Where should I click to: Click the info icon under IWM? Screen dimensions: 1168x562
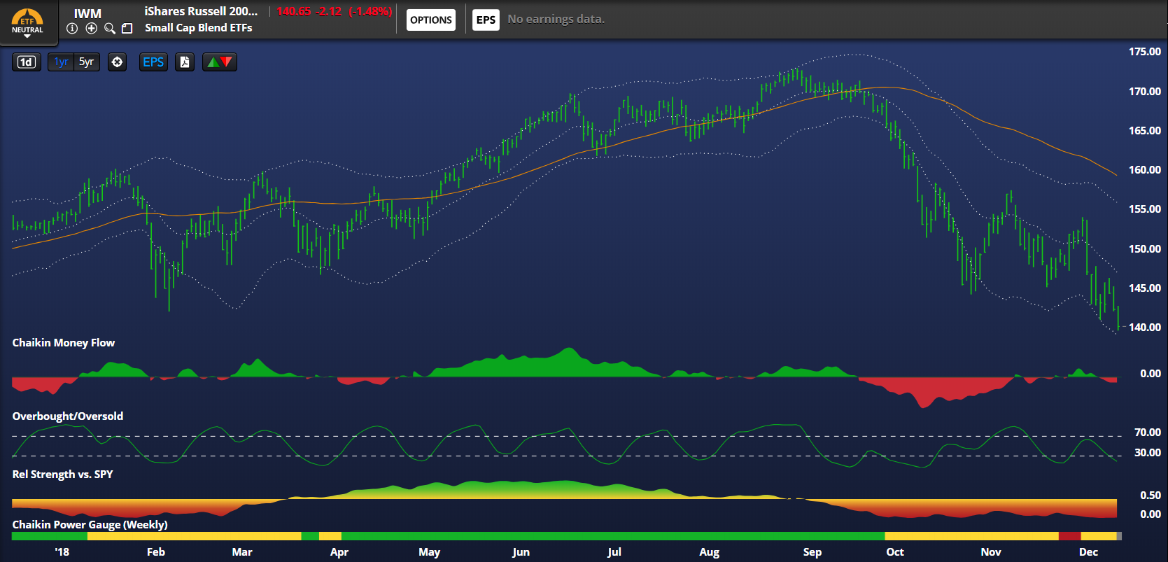pyautogui.click(x=72, y=28)
